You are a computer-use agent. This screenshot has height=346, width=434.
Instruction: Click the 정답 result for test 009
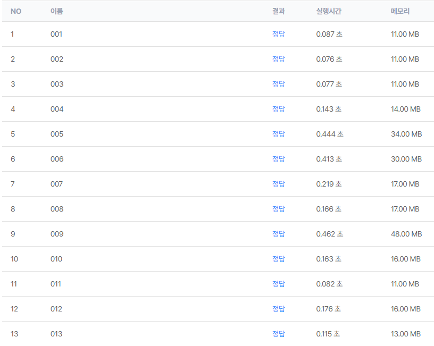pos(279,234)
